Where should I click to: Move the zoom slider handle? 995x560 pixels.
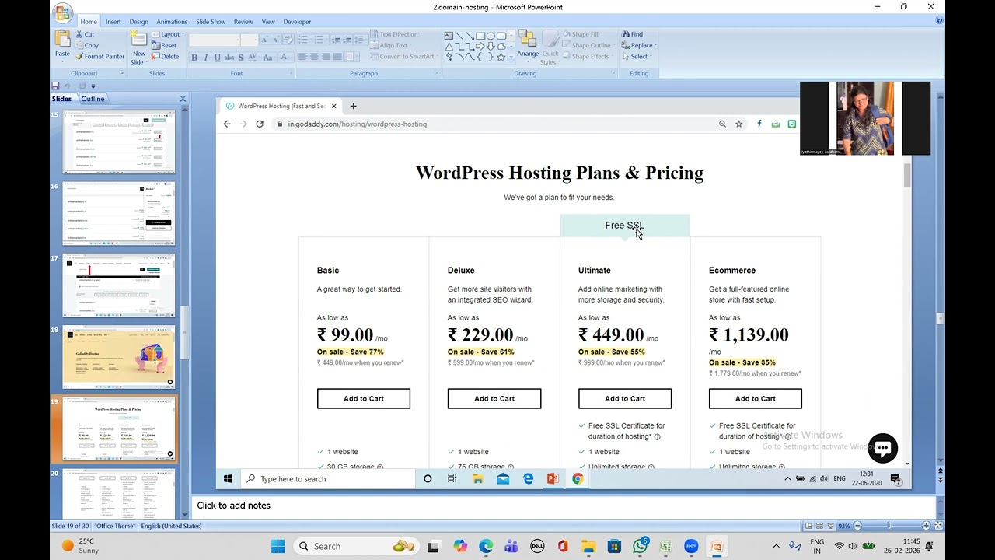point(889,526)
